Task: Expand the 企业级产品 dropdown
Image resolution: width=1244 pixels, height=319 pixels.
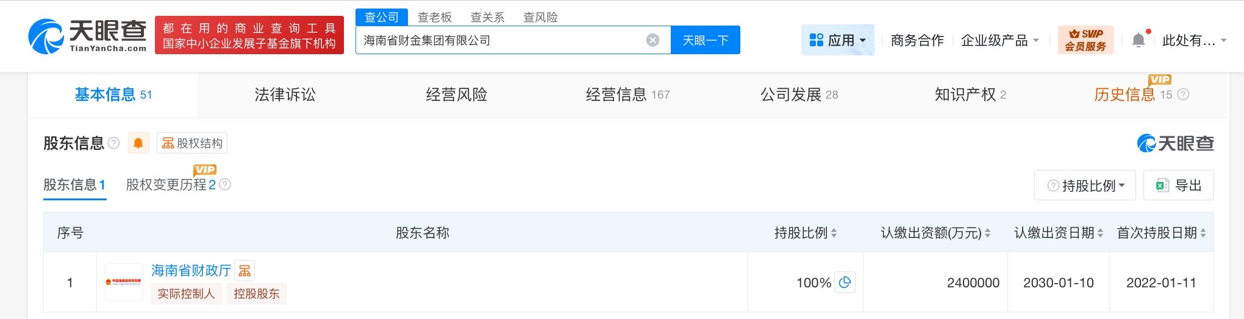Action: (x=999, y=40)
